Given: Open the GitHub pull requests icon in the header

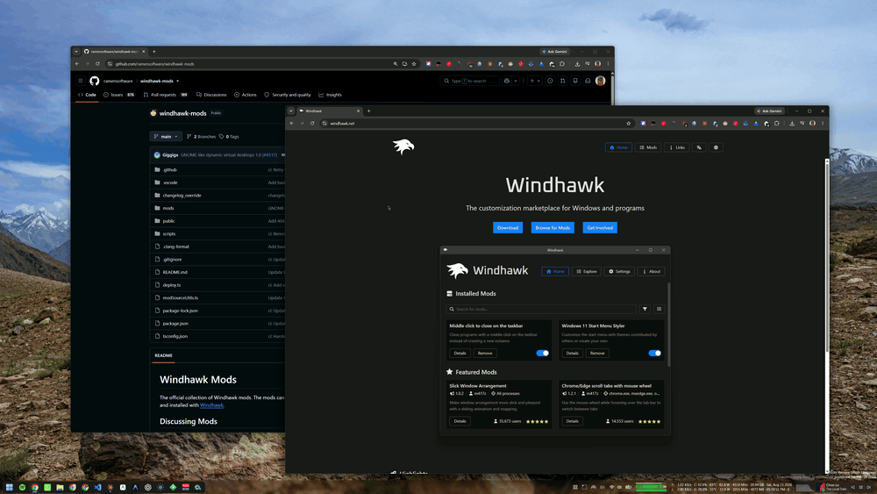Looking at the screenshot, I should (x=563, y=81).
